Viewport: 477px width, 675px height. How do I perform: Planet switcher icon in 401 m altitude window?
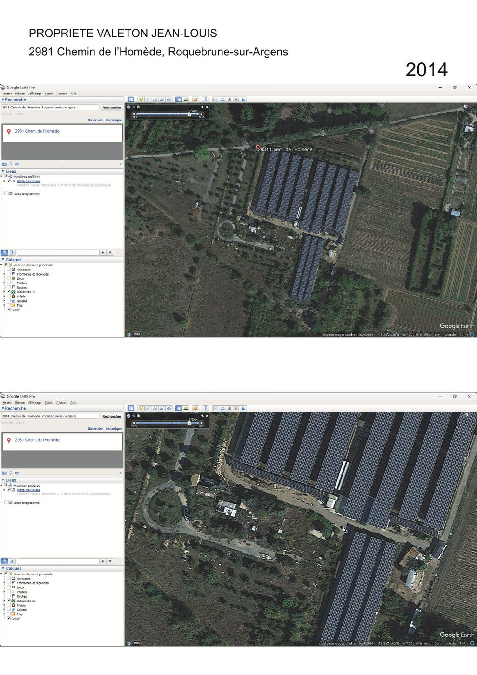tap(195, 100)
